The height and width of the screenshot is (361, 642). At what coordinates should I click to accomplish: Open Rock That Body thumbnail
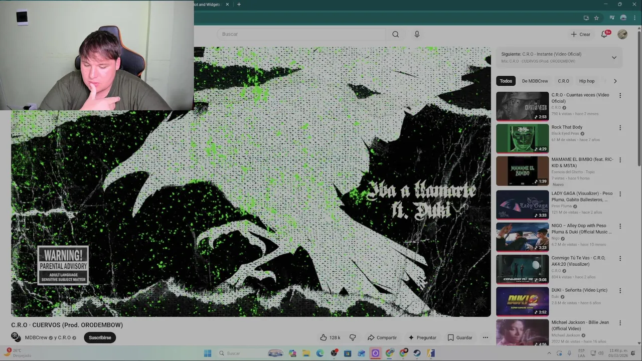coord(522,138)
